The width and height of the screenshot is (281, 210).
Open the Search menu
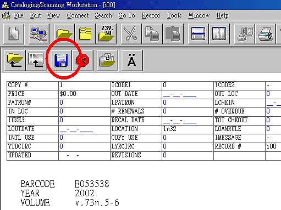pyautogui.click(x=103, y=15)
